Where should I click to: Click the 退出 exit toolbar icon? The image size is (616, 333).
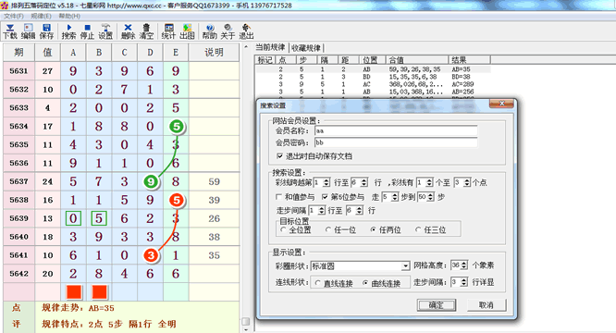[246, 31]
